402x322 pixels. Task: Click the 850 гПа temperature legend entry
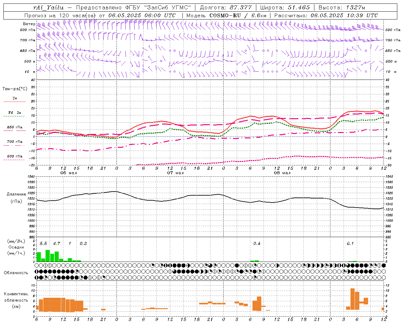click(15, 127)
